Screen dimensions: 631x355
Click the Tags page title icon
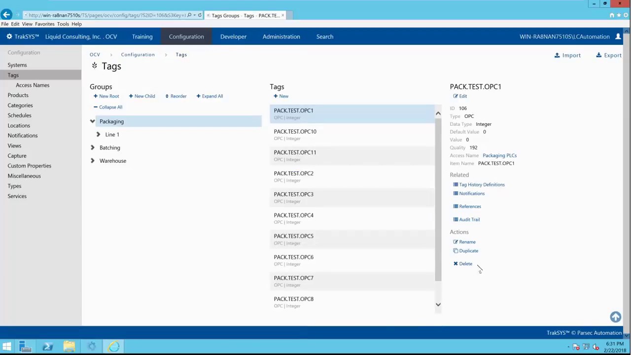point(94,66)
